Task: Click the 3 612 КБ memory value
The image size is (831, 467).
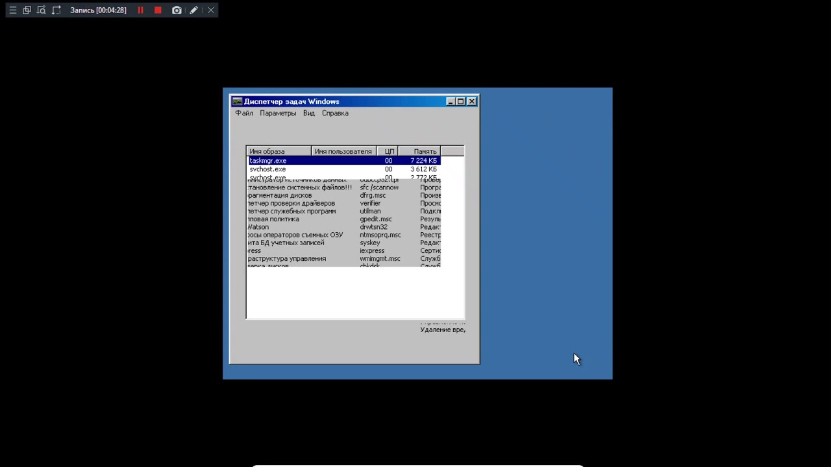Action: point(423,169)
